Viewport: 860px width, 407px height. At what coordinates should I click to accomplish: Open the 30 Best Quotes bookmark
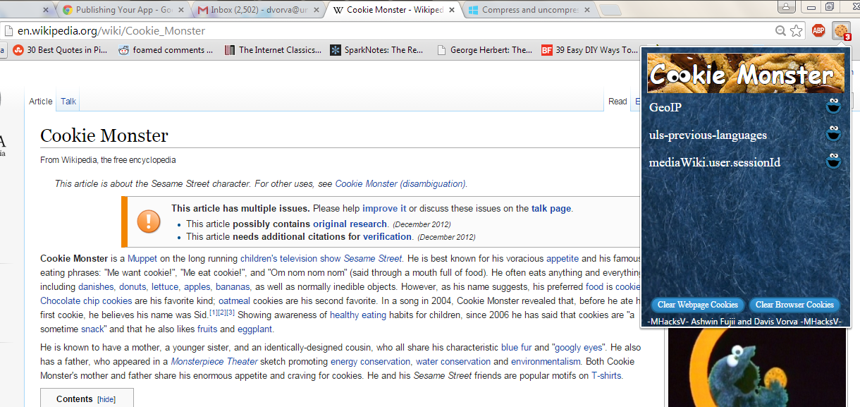tap(61, 50)
